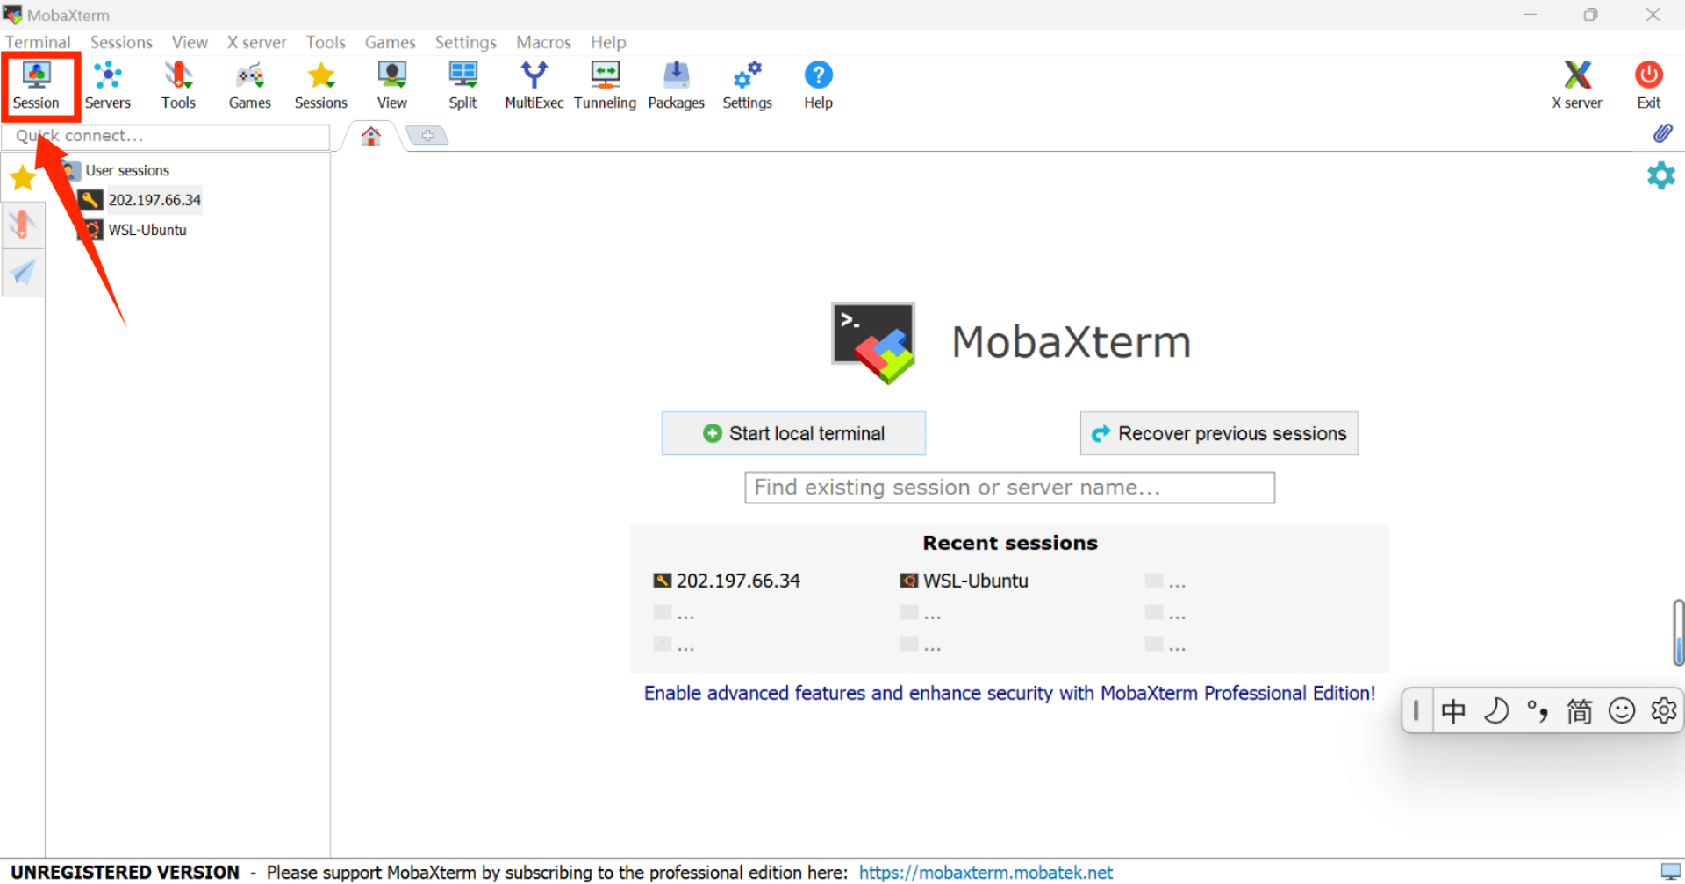Open recent session WSL-Ubuntu
Viewport: 1685px width, 884px height.
point(964,581)
